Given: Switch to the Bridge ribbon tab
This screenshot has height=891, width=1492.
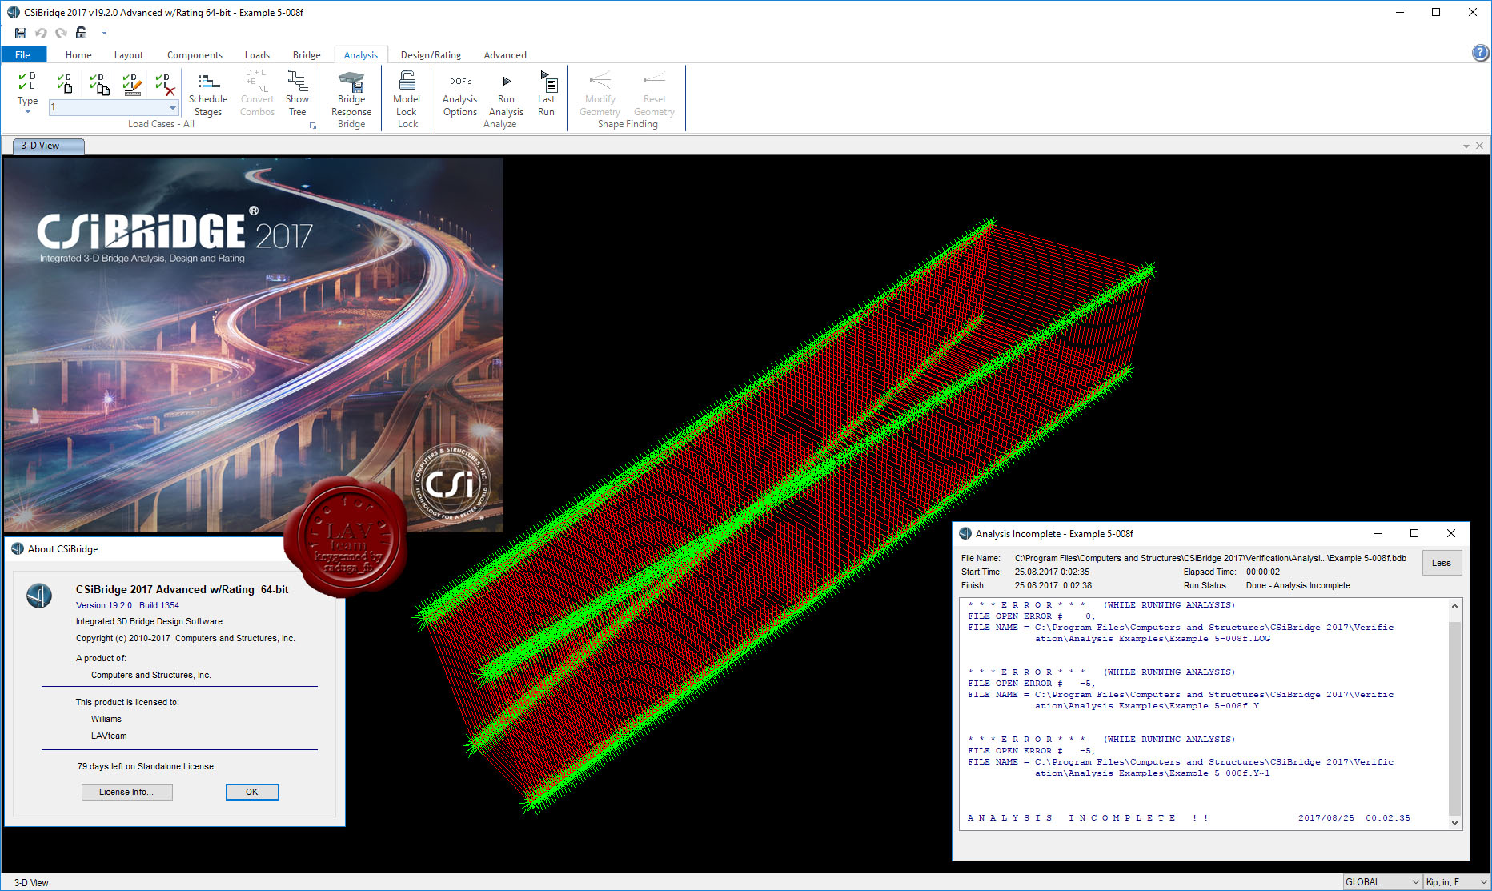Looking at the screenshot, I should 307,54.
